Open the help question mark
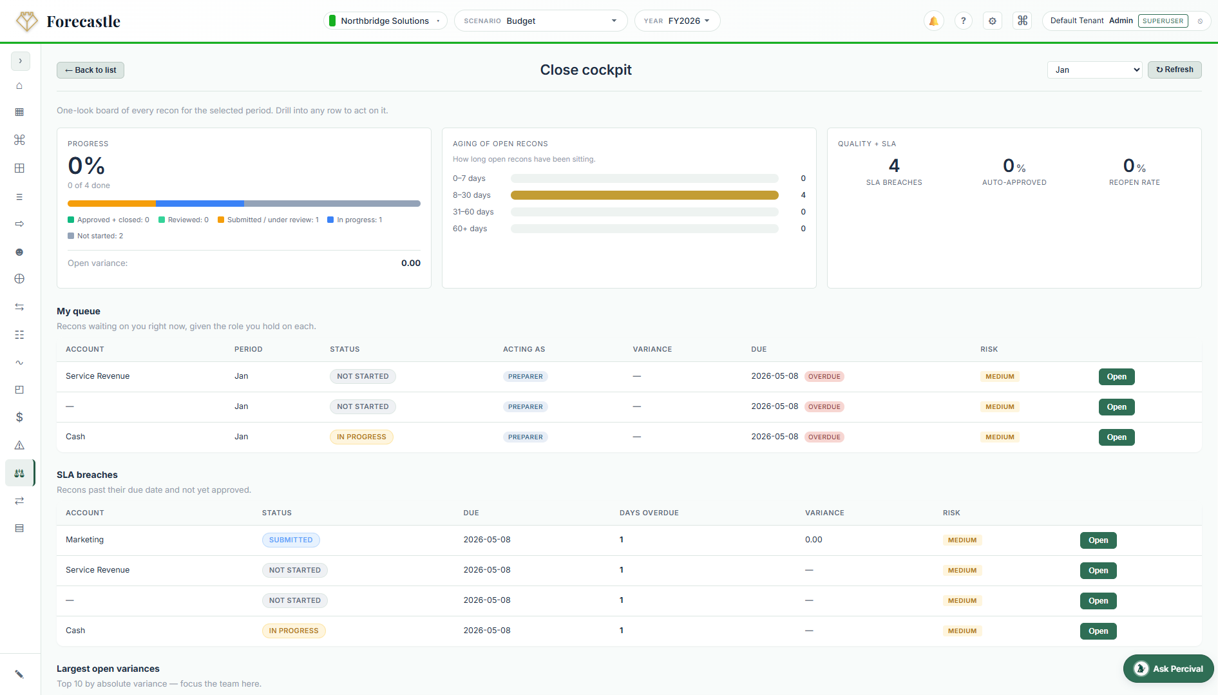1218x695 pixels. click(963, 21)
